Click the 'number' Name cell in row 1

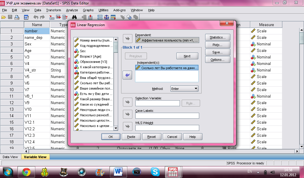point(37,31)
